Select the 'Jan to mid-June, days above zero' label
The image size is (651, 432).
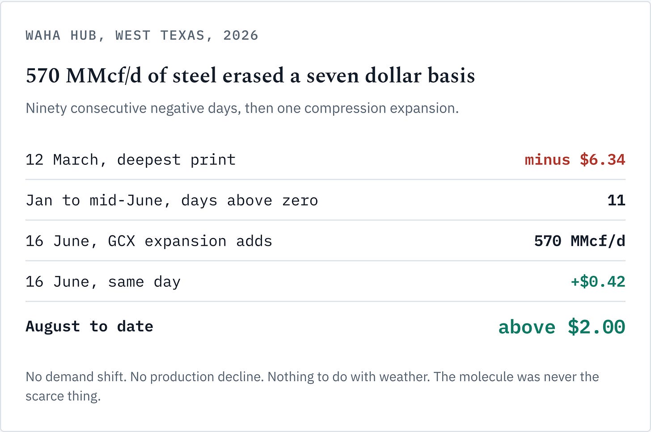pos(172,200)
